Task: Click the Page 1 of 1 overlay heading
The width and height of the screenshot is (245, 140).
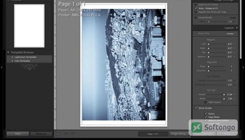Action: click(72, 4)
